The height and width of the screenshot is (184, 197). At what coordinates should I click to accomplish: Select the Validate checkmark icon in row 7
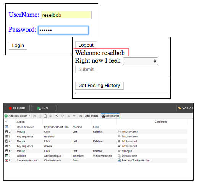(x=6, y=155)
